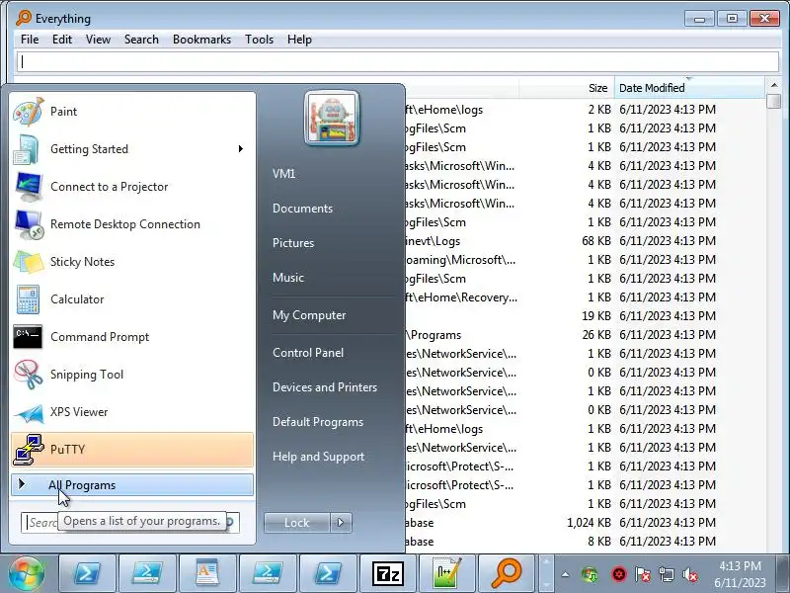
Task: Open the View menu
Action: pyautogui.click(x=98, y=40)
